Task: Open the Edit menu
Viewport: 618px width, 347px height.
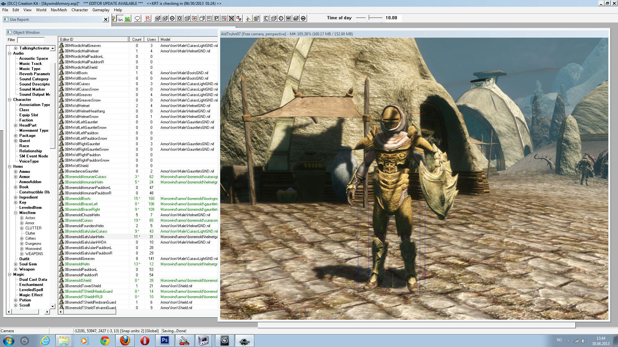Action: [16, 10]
